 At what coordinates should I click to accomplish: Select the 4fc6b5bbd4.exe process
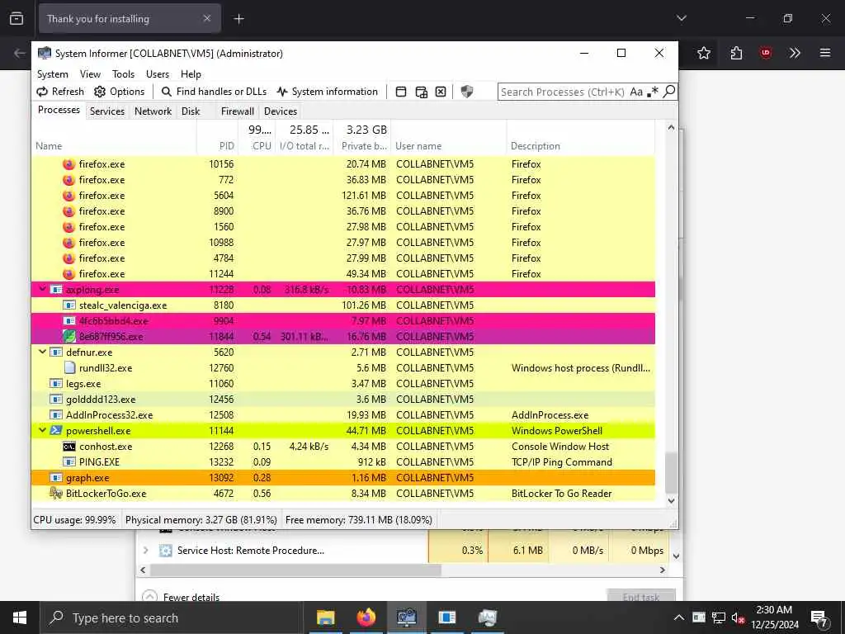343,321
